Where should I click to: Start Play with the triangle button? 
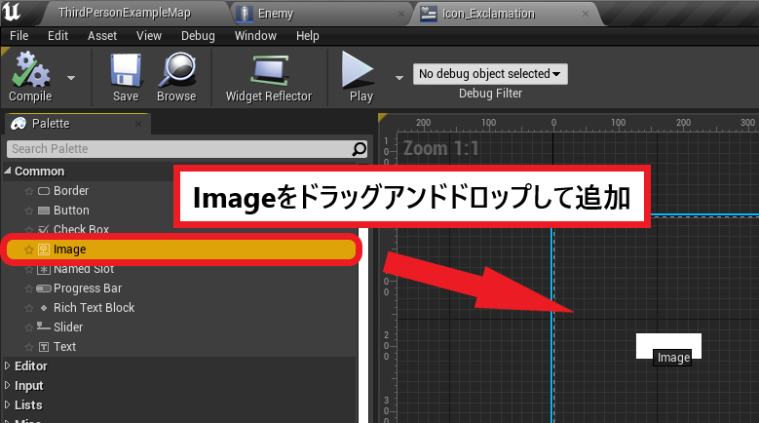(358, 70)
